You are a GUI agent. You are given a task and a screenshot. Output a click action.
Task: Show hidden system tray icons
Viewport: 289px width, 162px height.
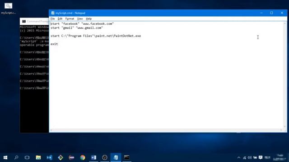(x=239, y=157)
